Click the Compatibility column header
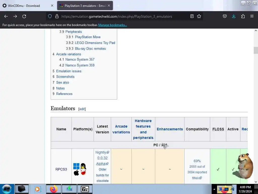The width and height of the screenshot is (258, 194). coord(197,129)
